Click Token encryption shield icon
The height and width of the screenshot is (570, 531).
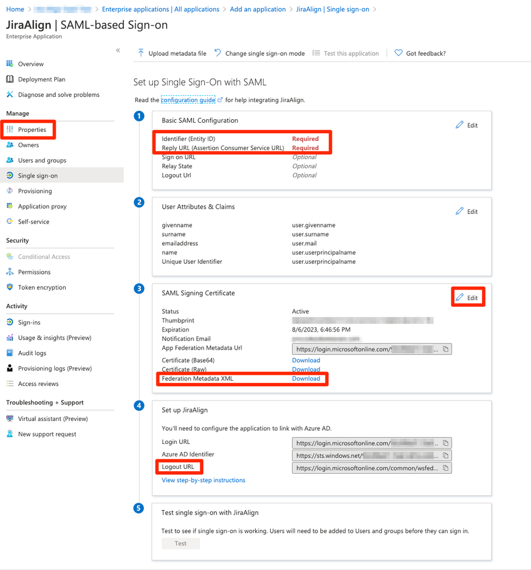[10, 287]
